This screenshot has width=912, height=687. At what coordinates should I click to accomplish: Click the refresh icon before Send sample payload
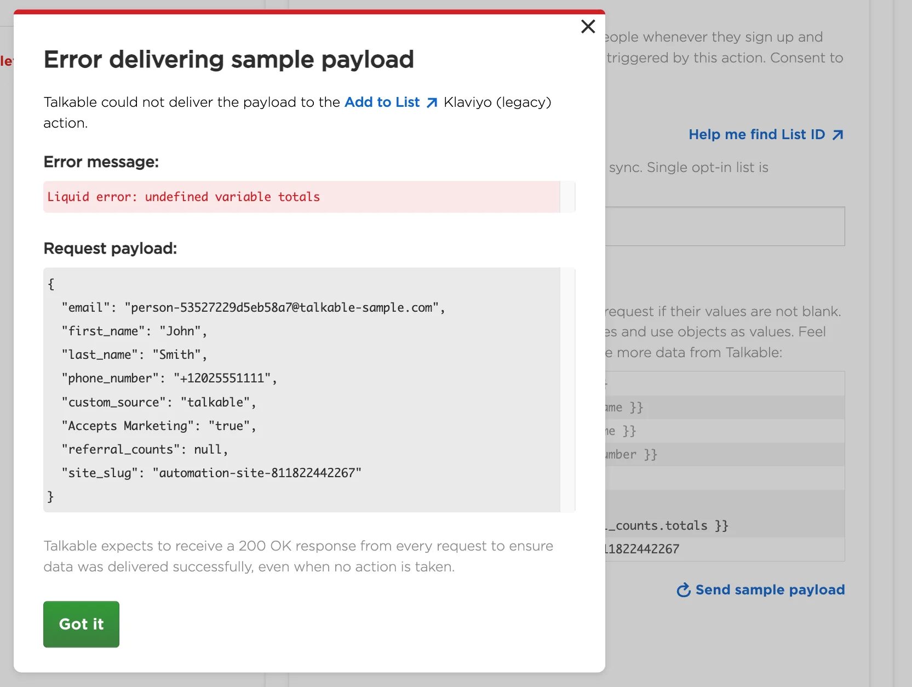point(684,590)
